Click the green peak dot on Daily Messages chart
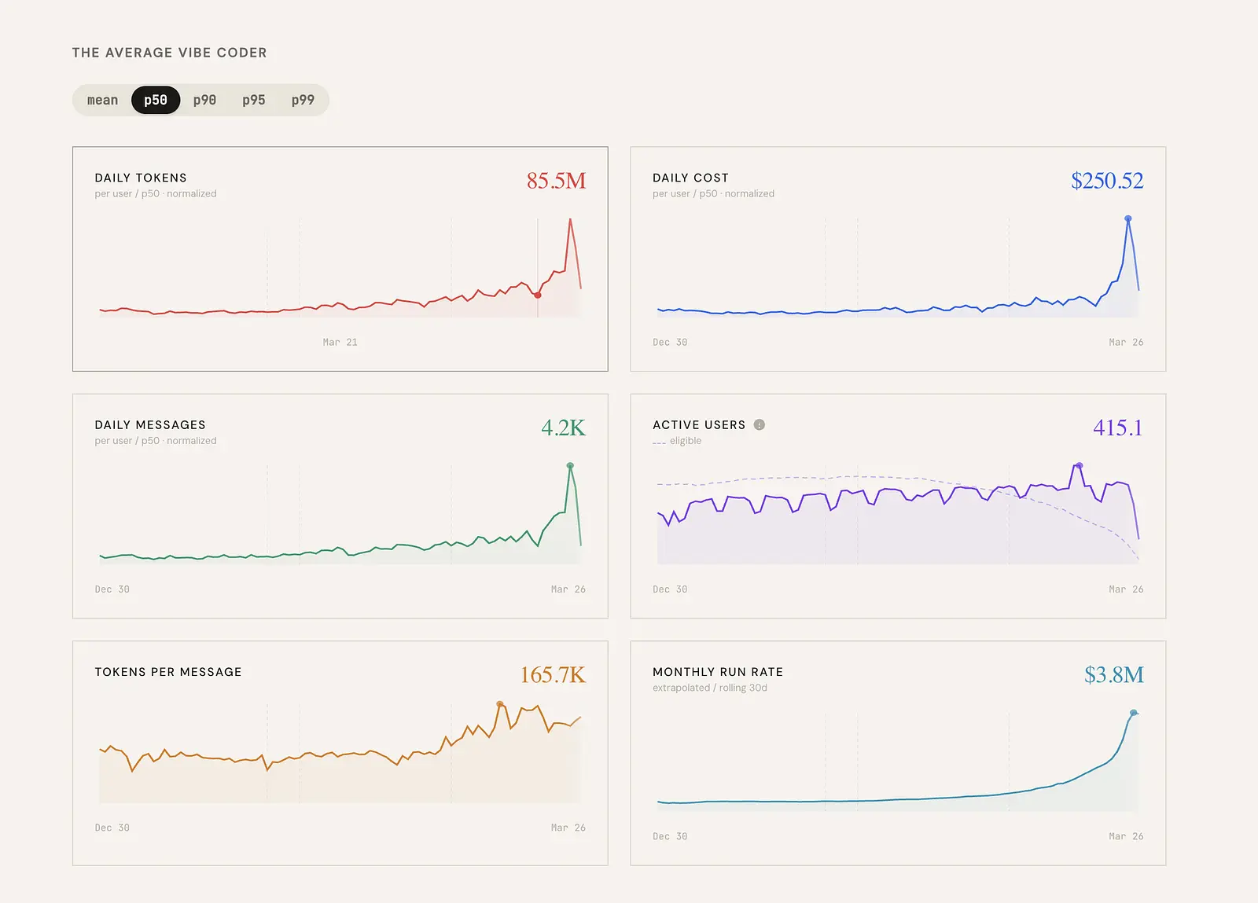The image size is (1258, 903). tap(570, 465)
